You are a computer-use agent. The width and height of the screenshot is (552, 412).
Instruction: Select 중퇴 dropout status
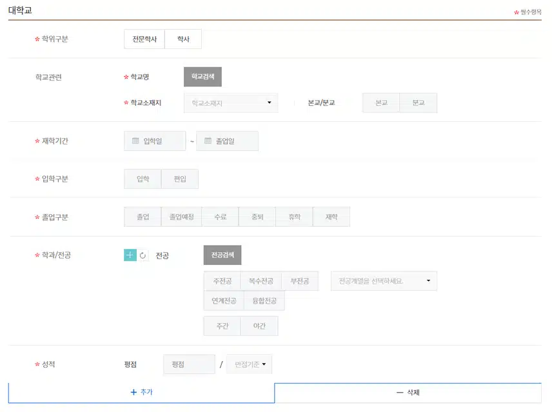[x=257, y=217]
